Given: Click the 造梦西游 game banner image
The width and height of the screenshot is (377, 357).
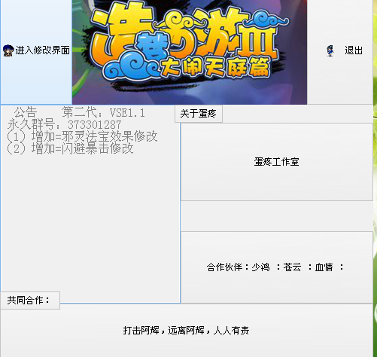Looking at the screenshot, I should pyautogui.click(x=190, y=52).
